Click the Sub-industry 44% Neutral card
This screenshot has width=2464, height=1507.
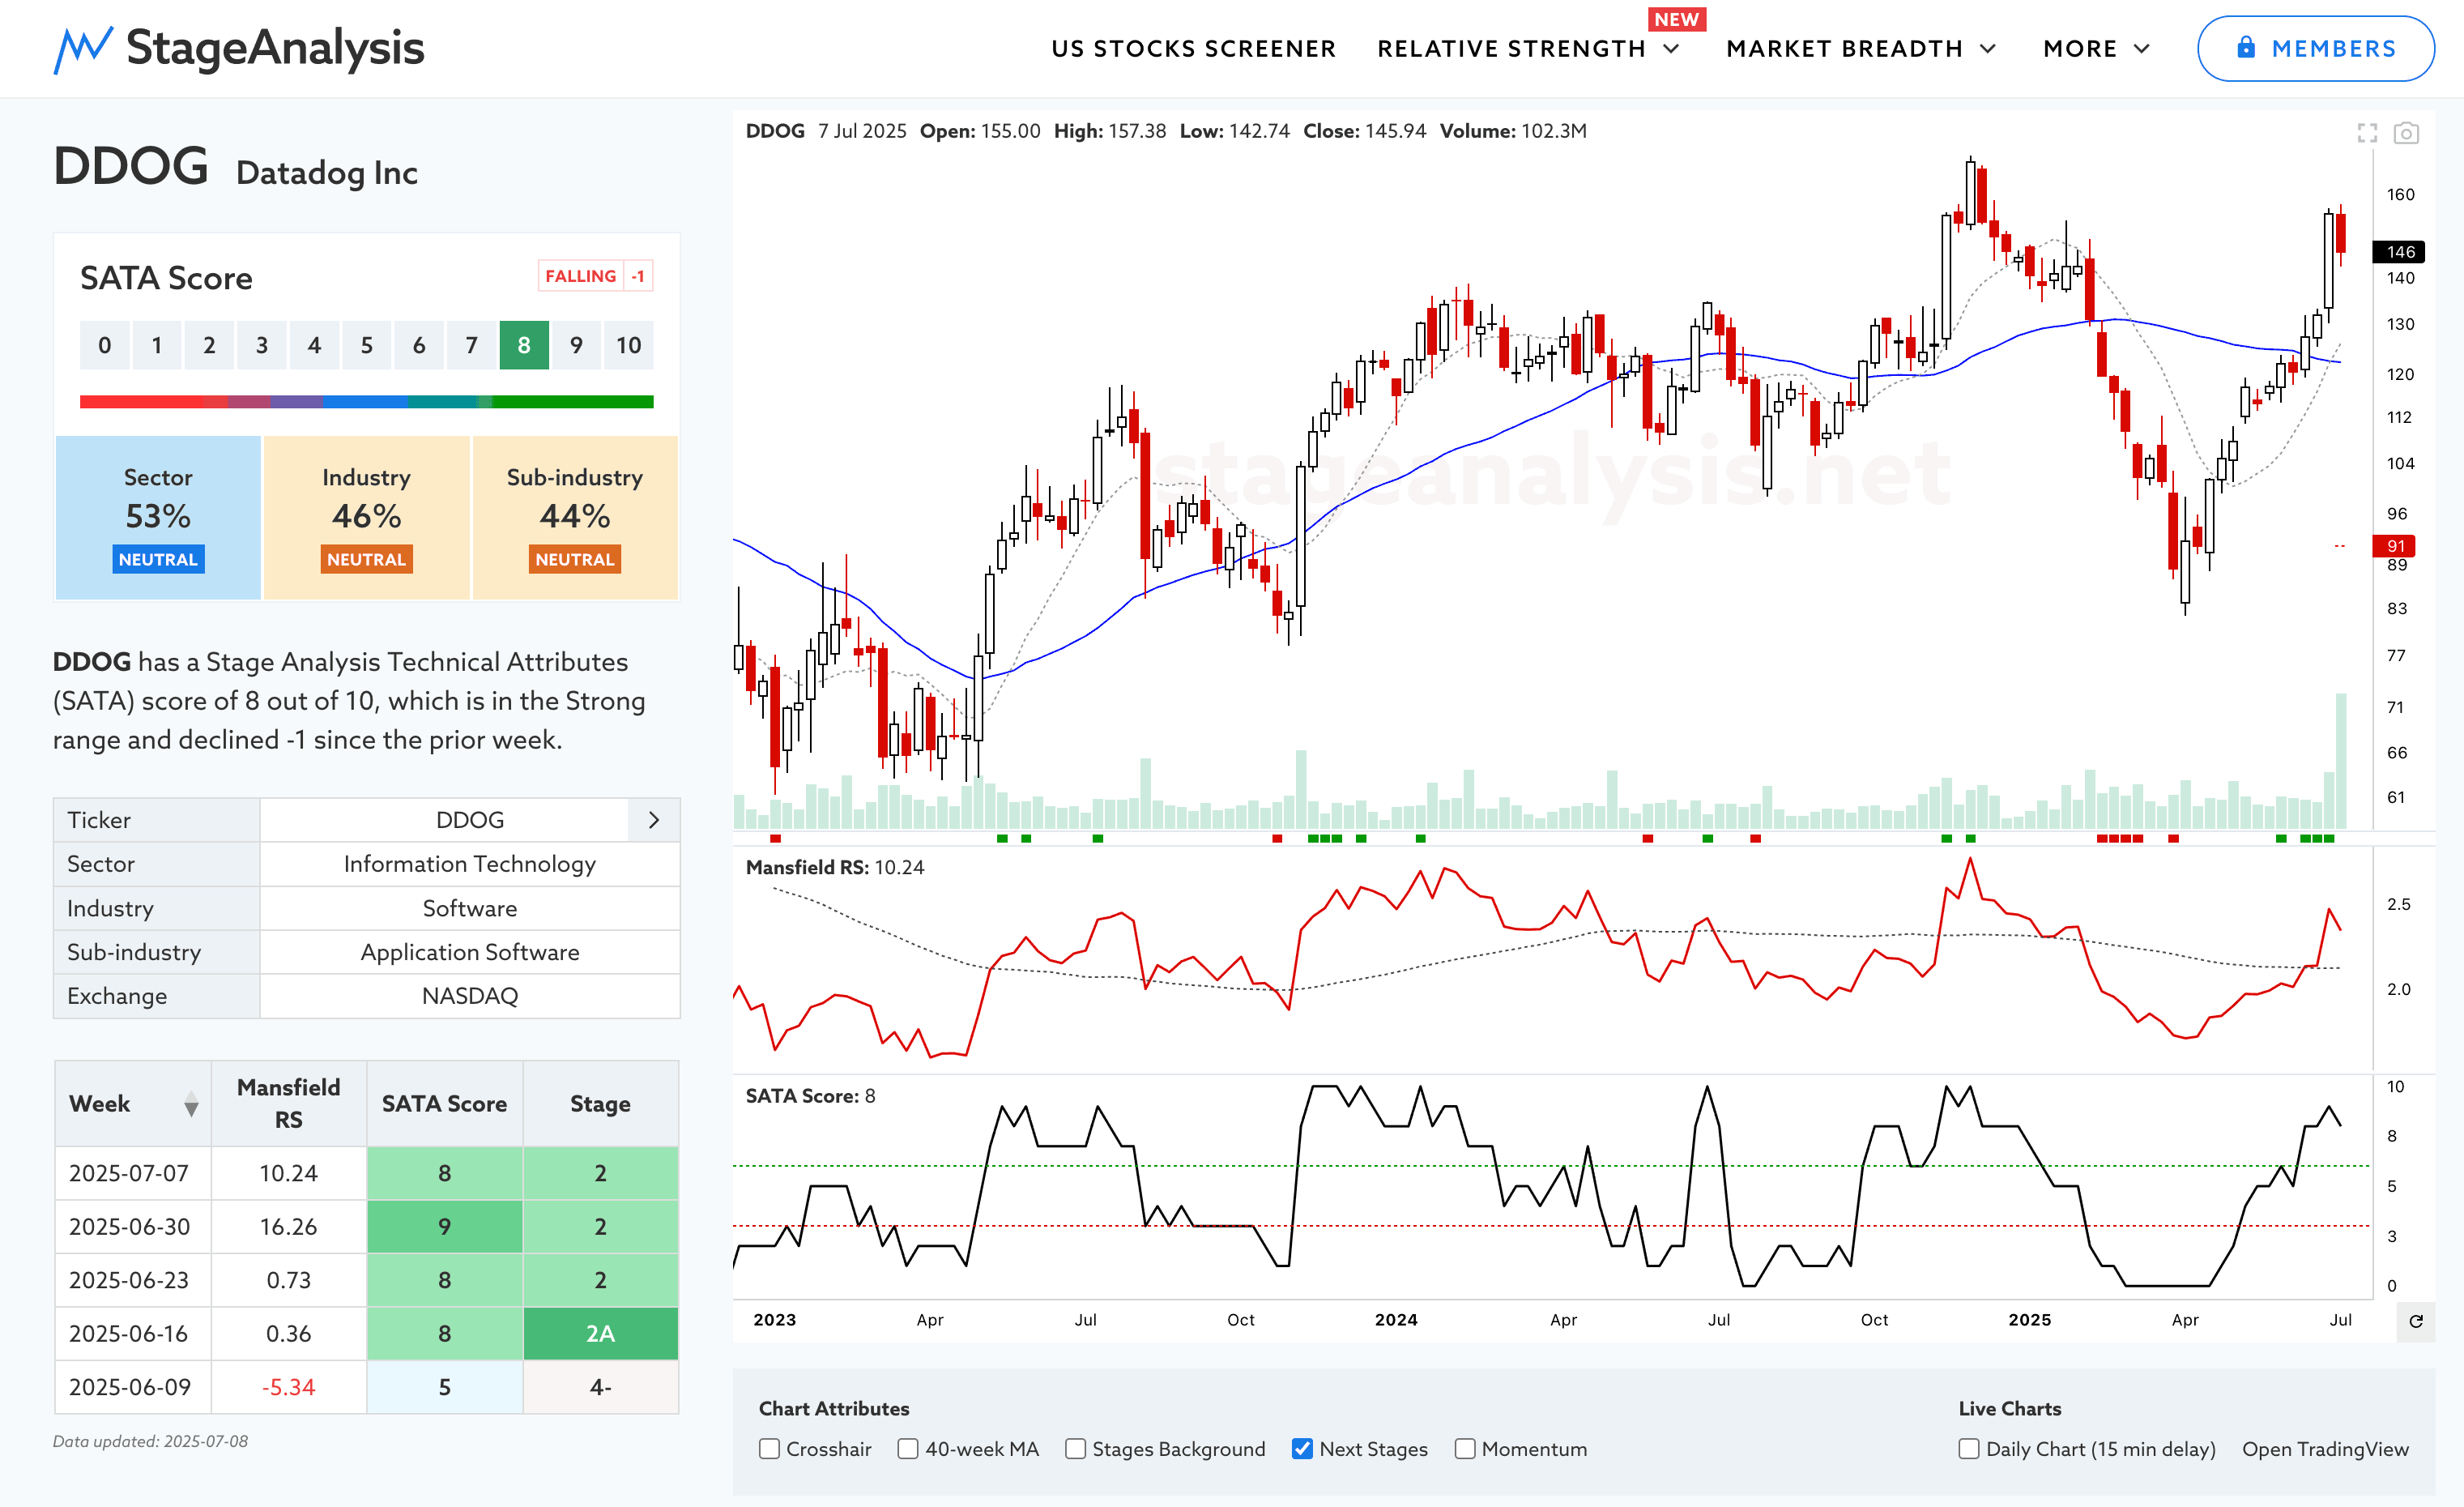pos(575,518)
